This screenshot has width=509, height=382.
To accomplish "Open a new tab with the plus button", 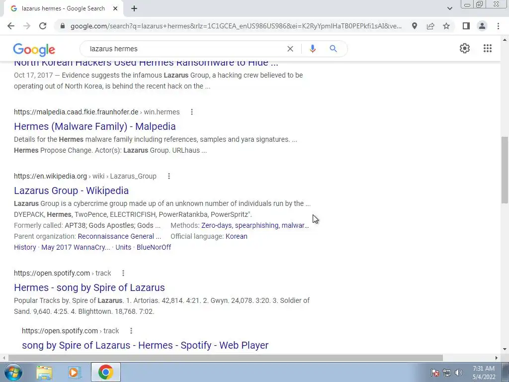I will point(134,9).
